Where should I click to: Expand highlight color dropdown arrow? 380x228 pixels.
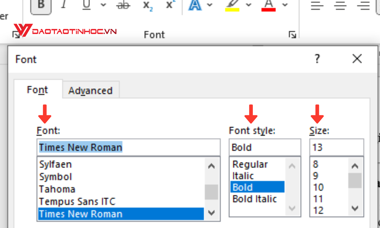[249, 5]
